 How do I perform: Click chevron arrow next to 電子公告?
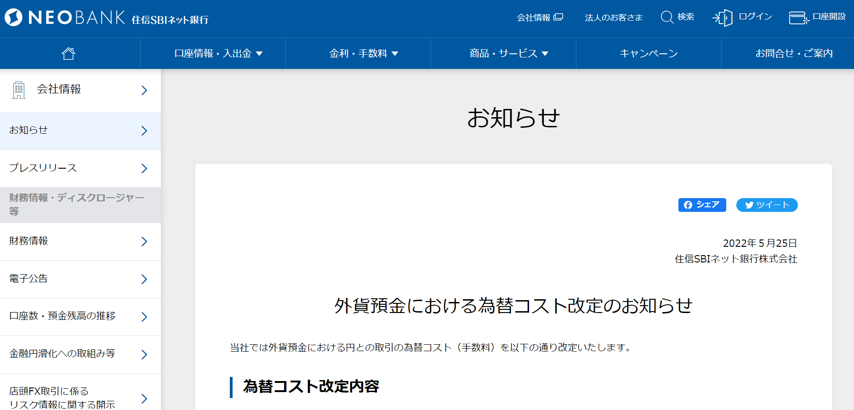144,279
